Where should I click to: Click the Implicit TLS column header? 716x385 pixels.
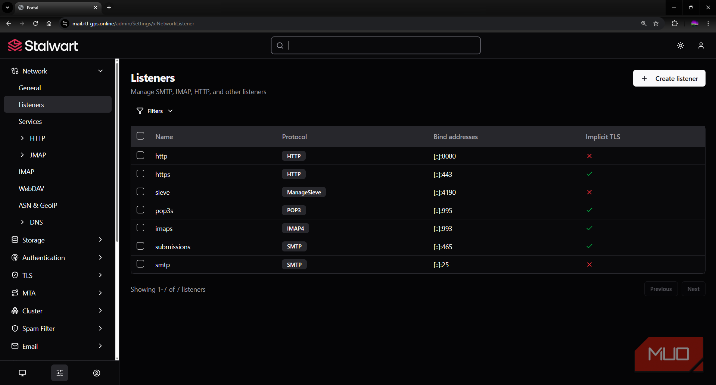603,137
